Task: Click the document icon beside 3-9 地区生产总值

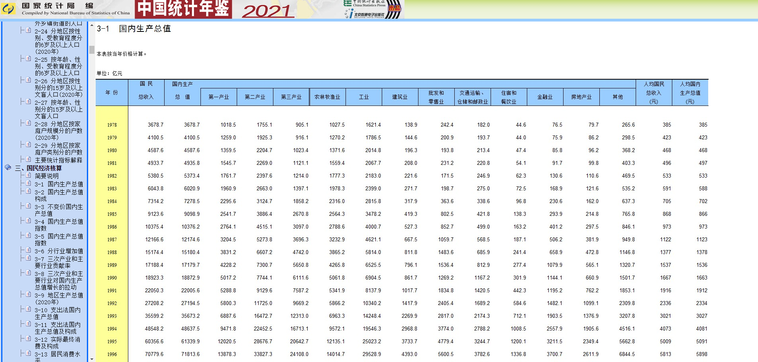Action: 28,294
